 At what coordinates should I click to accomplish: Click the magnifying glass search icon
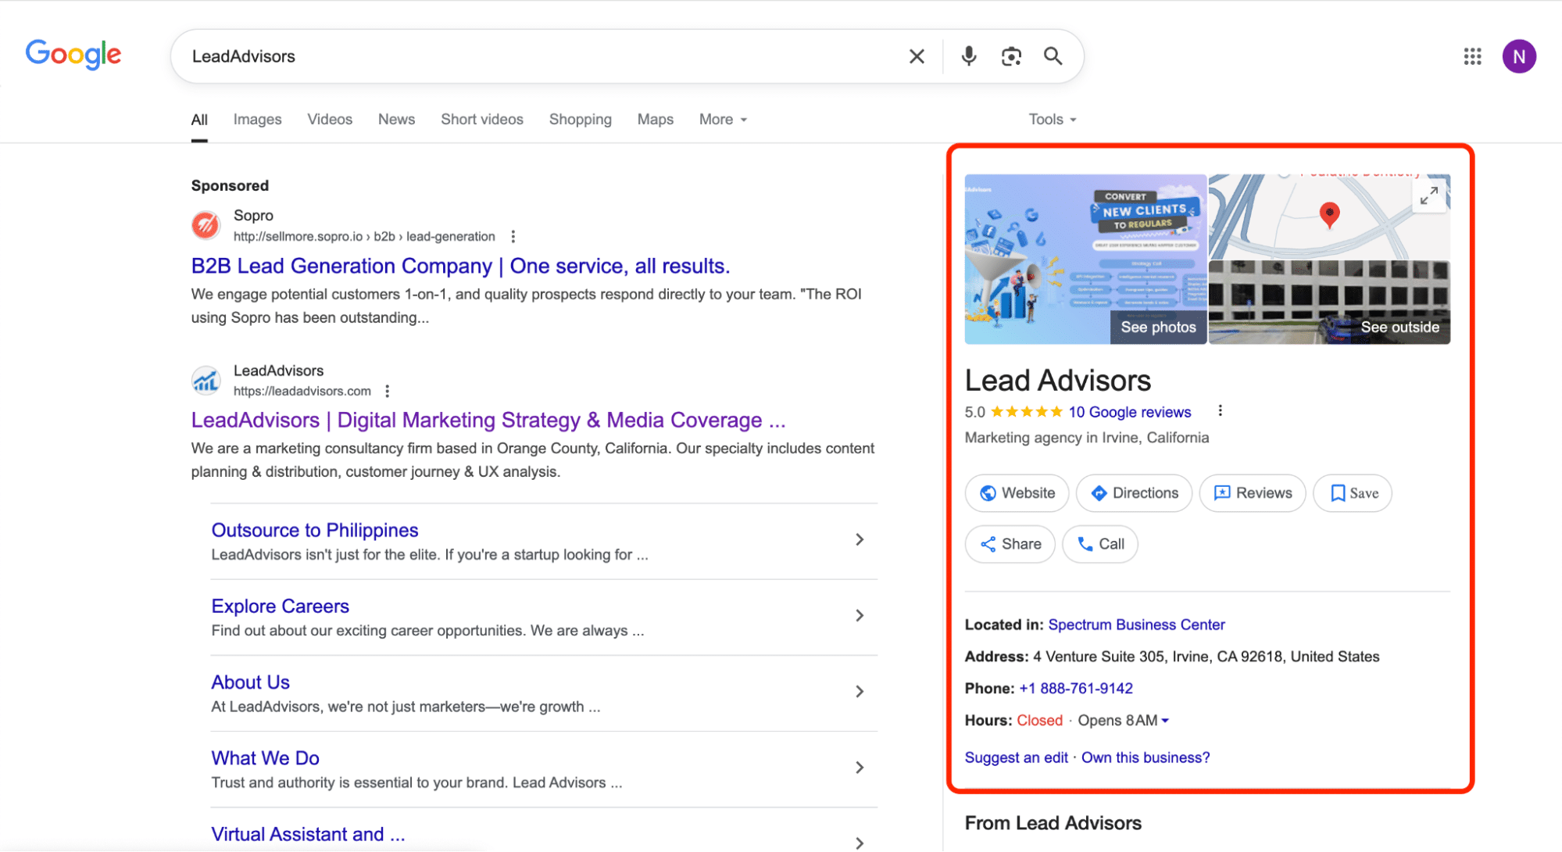point(1053,56)
